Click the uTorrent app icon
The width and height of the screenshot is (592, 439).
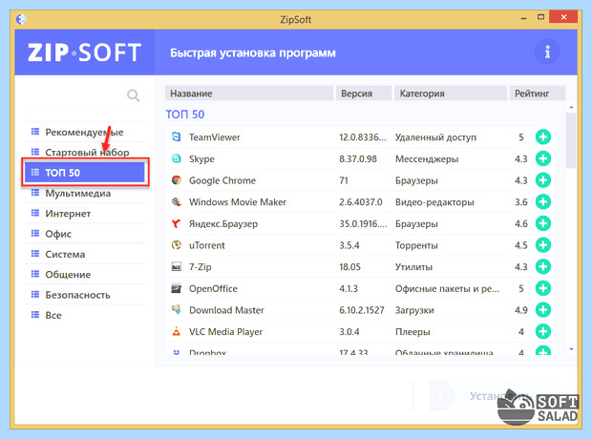[x=177, y=245]
